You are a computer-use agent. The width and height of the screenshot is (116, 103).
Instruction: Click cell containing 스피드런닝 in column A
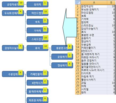pos(94,25)
